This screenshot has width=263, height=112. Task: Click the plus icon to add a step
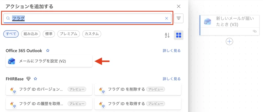229,41
